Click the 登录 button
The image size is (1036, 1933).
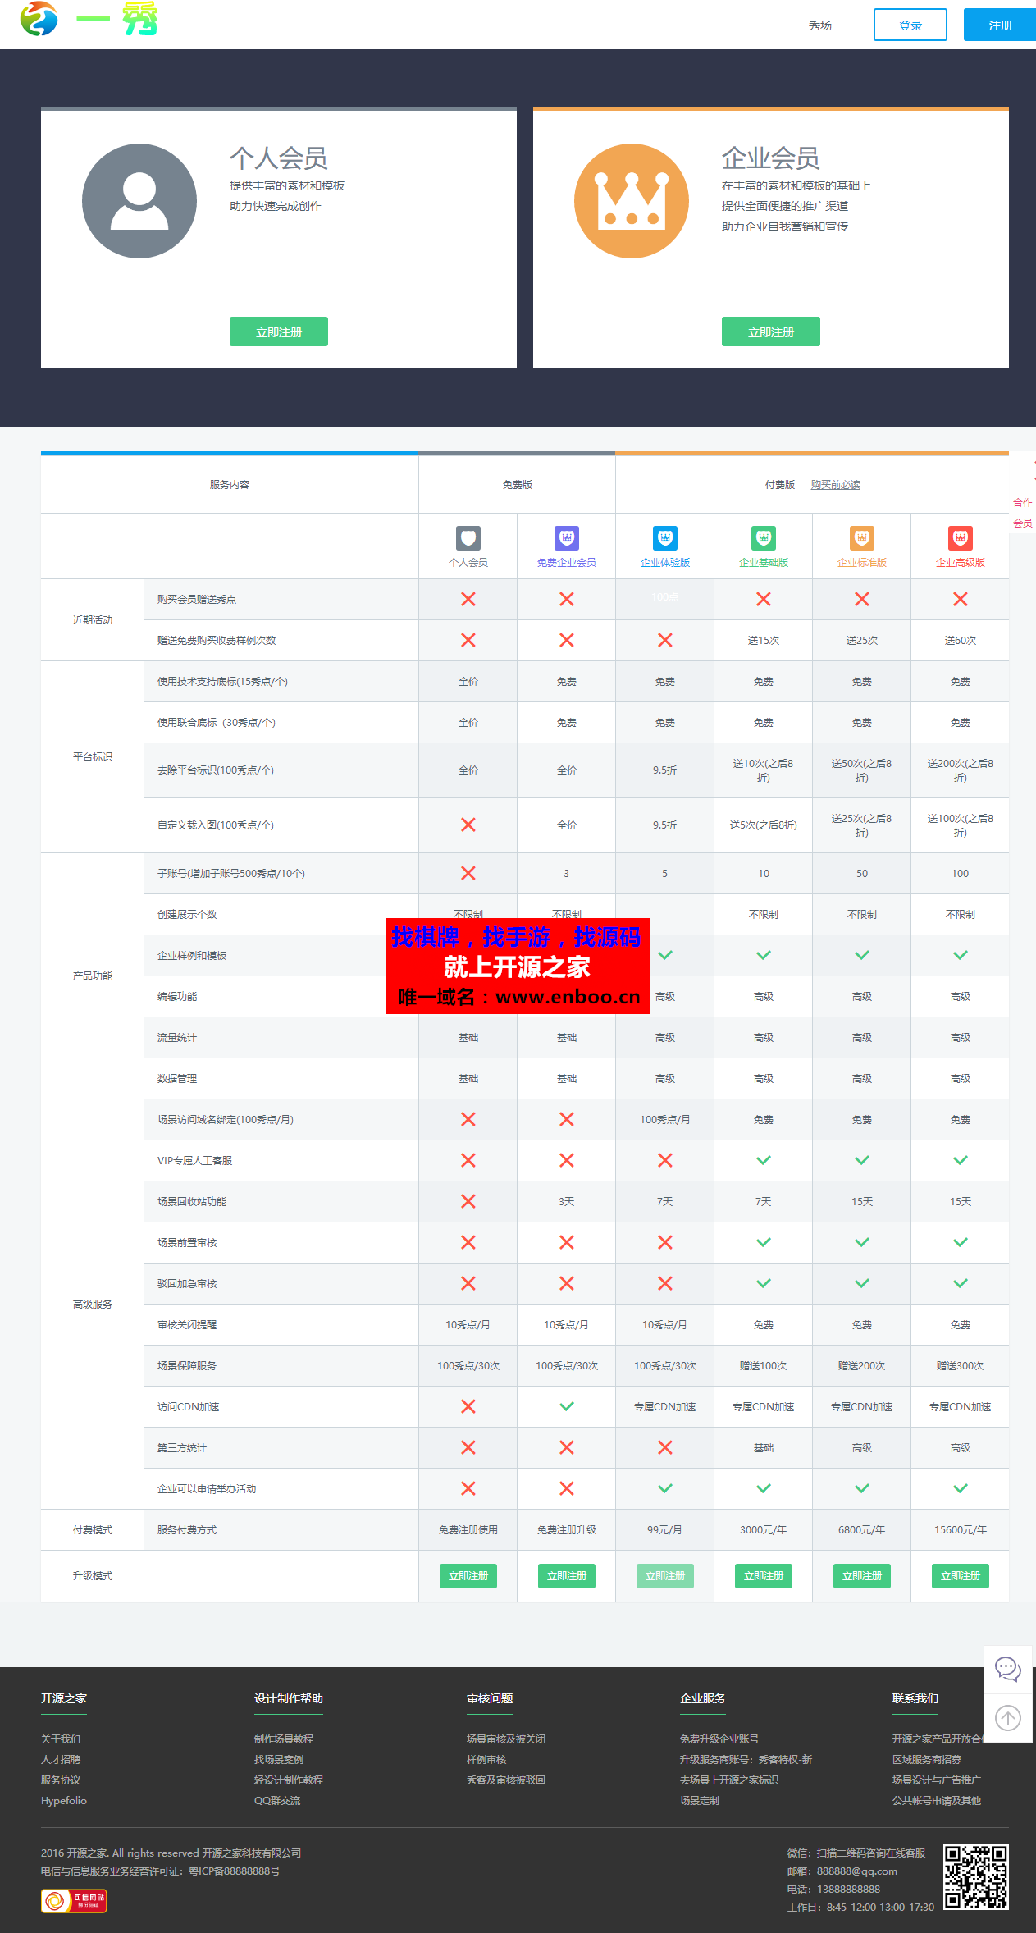pyautogui.click(x=910, y=25)
